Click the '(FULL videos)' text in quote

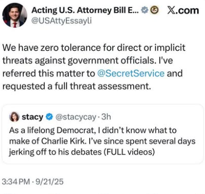129,152
